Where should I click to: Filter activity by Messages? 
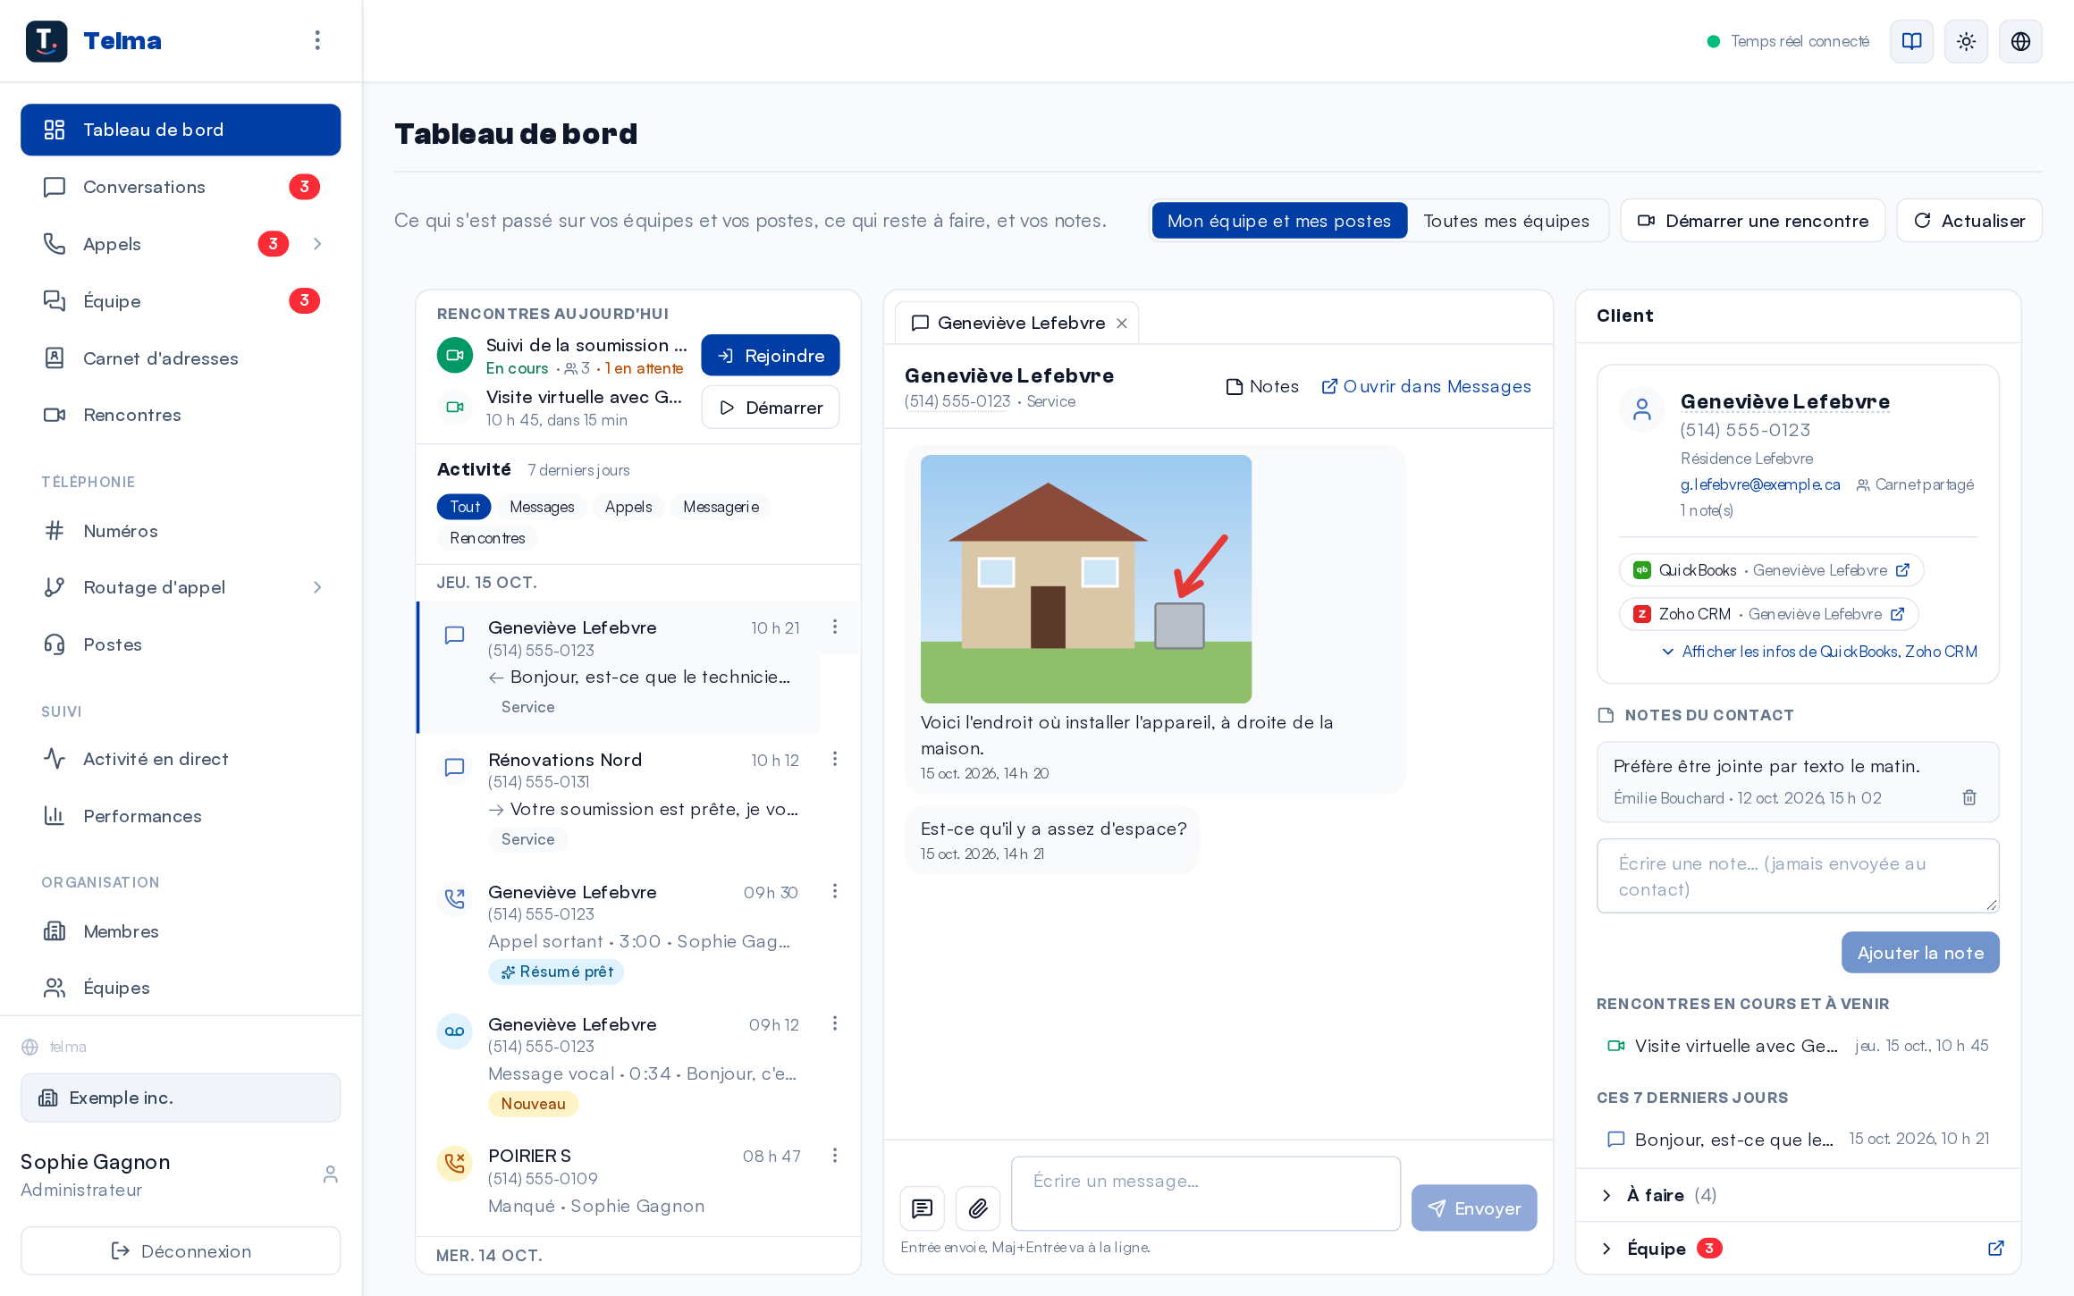coord(542,507)
